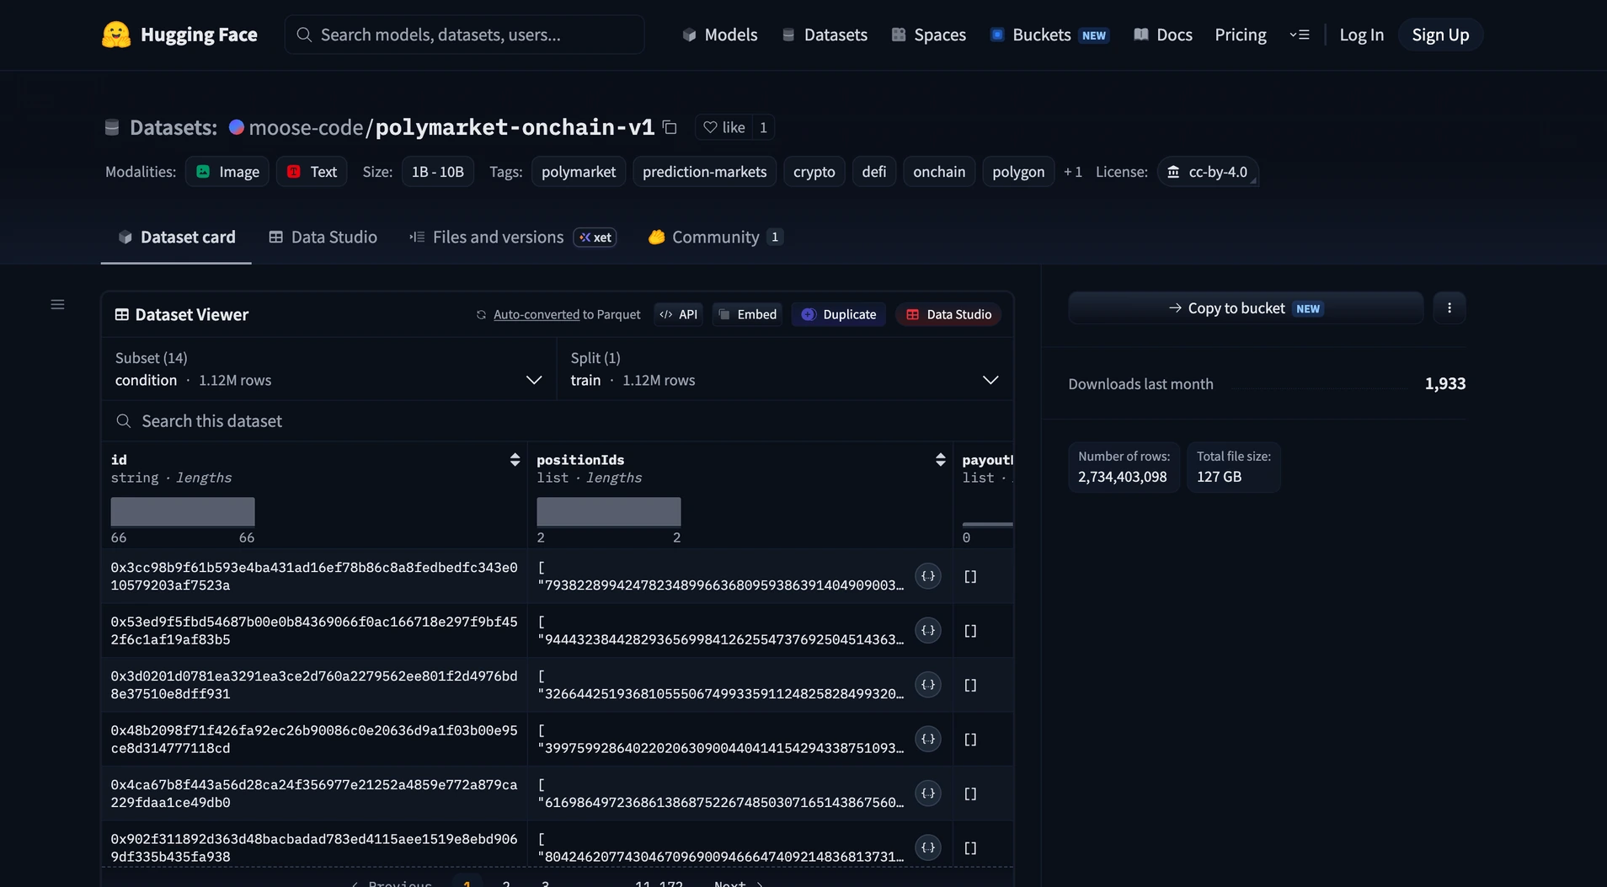This screenshot has width=1607, height=887.
Task: Expand JSON for the 32664425193 positionIds row
Action: [x=927, y=685]
